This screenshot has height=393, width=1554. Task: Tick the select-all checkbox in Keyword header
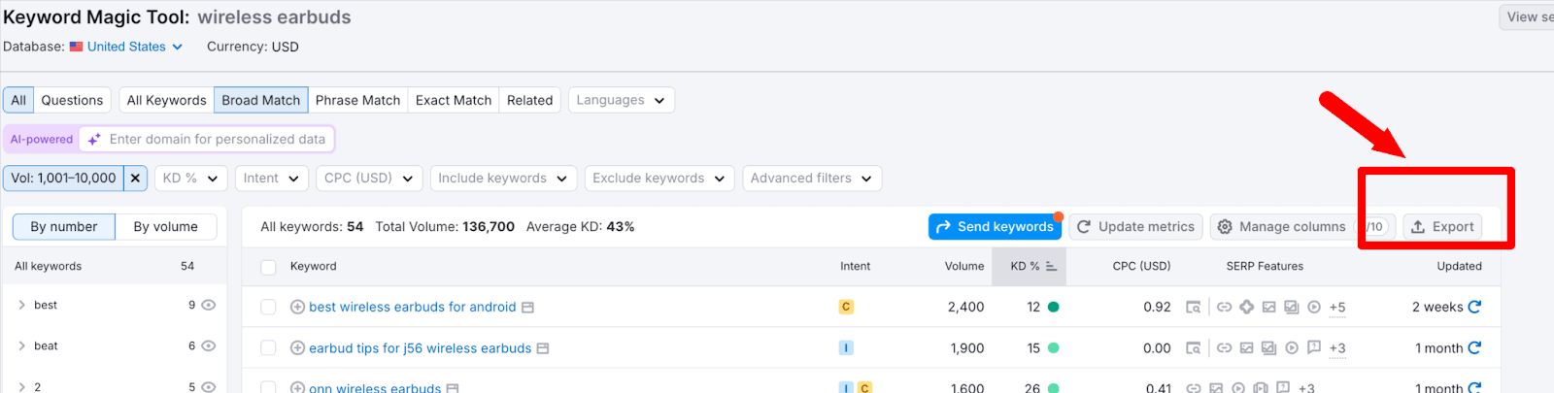tap(268, 267)
